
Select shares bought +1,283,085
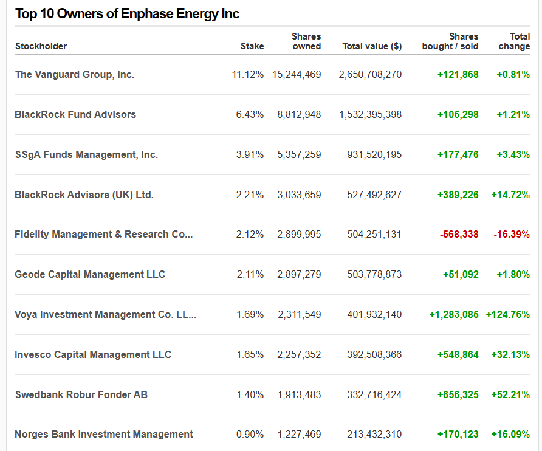pyautogui.click(x=454, y=314)
